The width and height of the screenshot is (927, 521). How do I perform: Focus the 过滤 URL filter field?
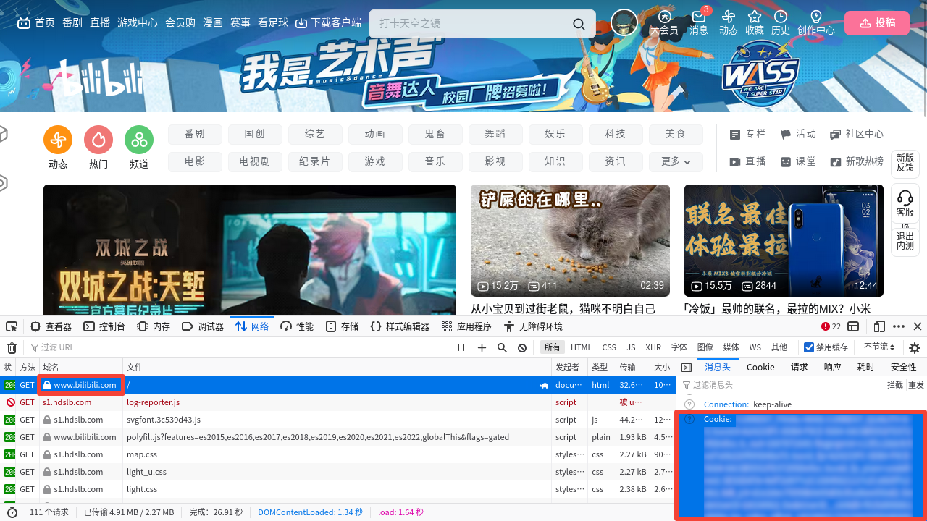point(239,348)
